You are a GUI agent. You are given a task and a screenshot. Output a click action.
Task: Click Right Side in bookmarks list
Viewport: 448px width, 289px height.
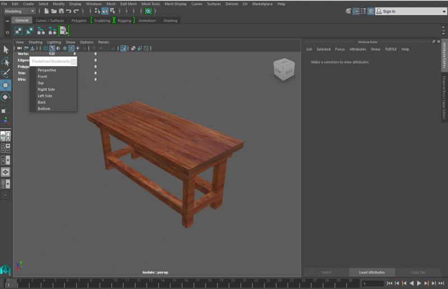coord(46,90)
